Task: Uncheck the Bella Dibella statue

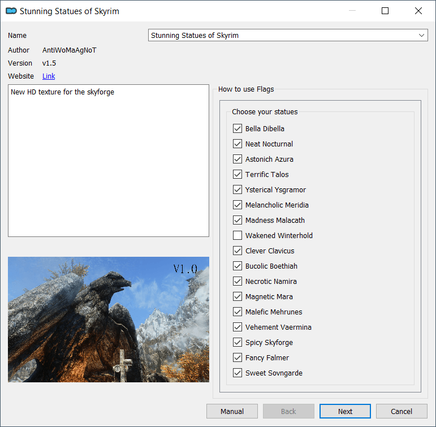Action: pyautogui.click(x=237, y=128)
